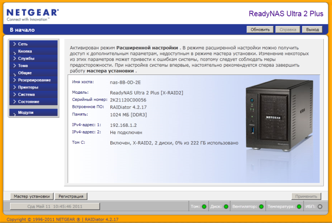
Task: Click the NETGEAR logo
Action: (33, 14)
